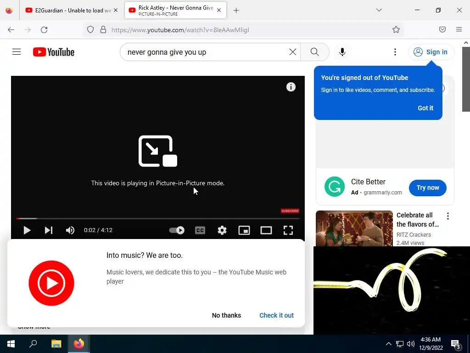Viewport: 470px width, 353px height.
Task: Click Try now on Grammarly ad
Action: (x=428, y=188)
